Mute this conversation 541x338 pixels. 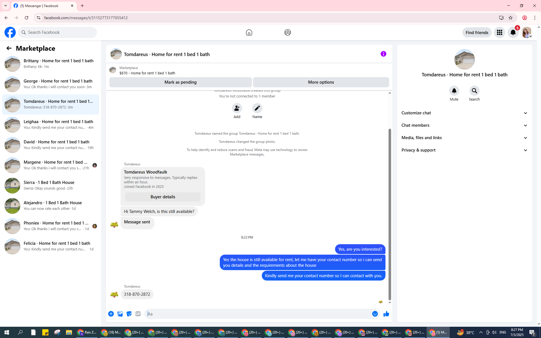(x=454, y=91)
